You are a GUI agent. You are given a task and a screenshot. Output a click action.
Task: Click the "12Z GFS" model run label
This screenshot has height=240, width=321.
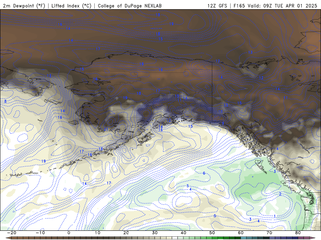click(x=217, y=6)
